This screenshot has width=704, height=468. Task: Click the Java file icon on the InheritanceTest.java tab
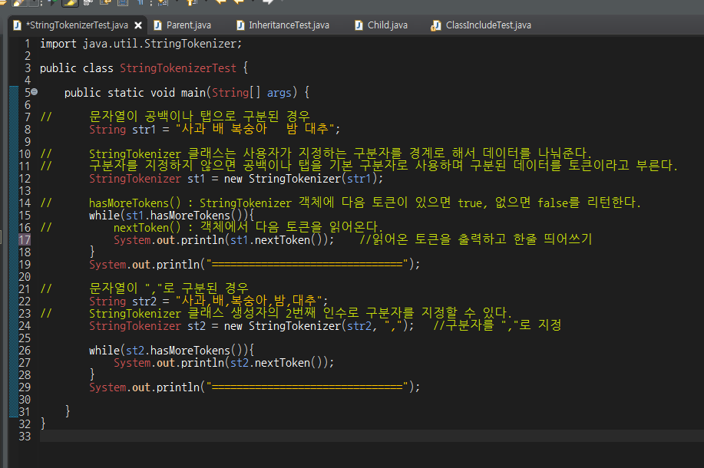(x=240, y=25)
